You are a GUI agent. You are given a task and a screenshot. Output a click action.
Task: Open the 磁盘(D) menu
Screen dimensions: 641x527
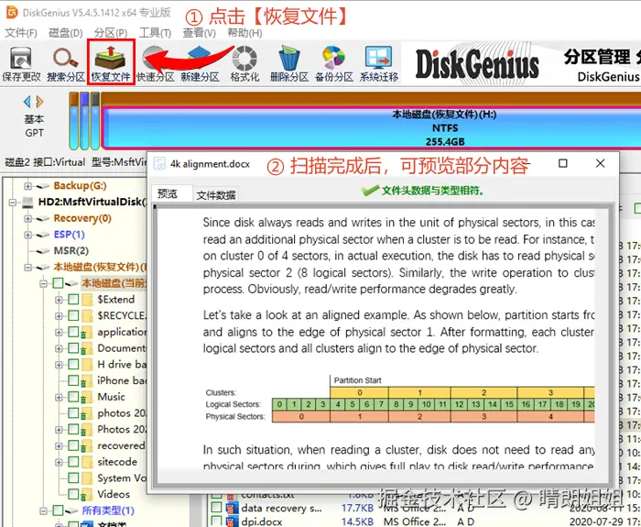pos(65,33)
